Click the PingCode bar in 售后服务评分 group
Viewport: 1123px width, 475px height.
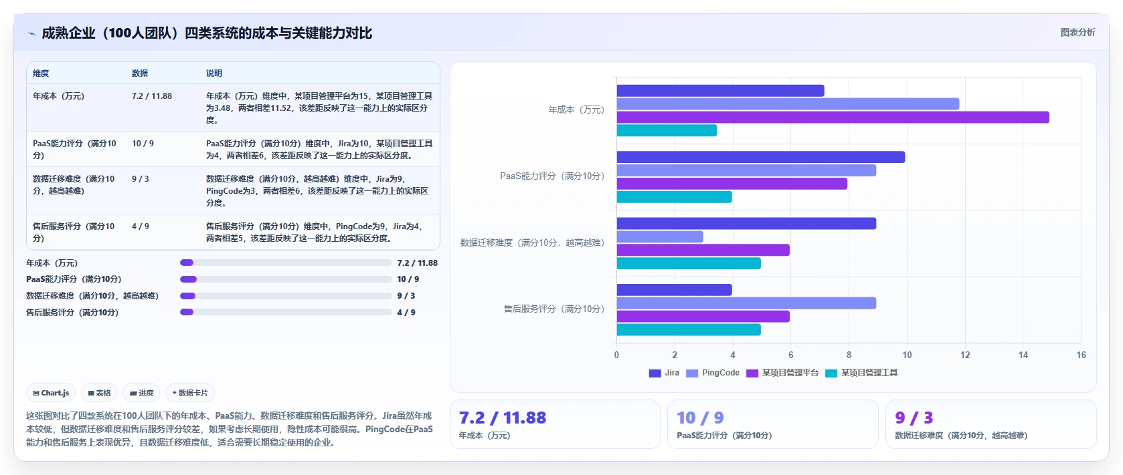pos(746,303)
